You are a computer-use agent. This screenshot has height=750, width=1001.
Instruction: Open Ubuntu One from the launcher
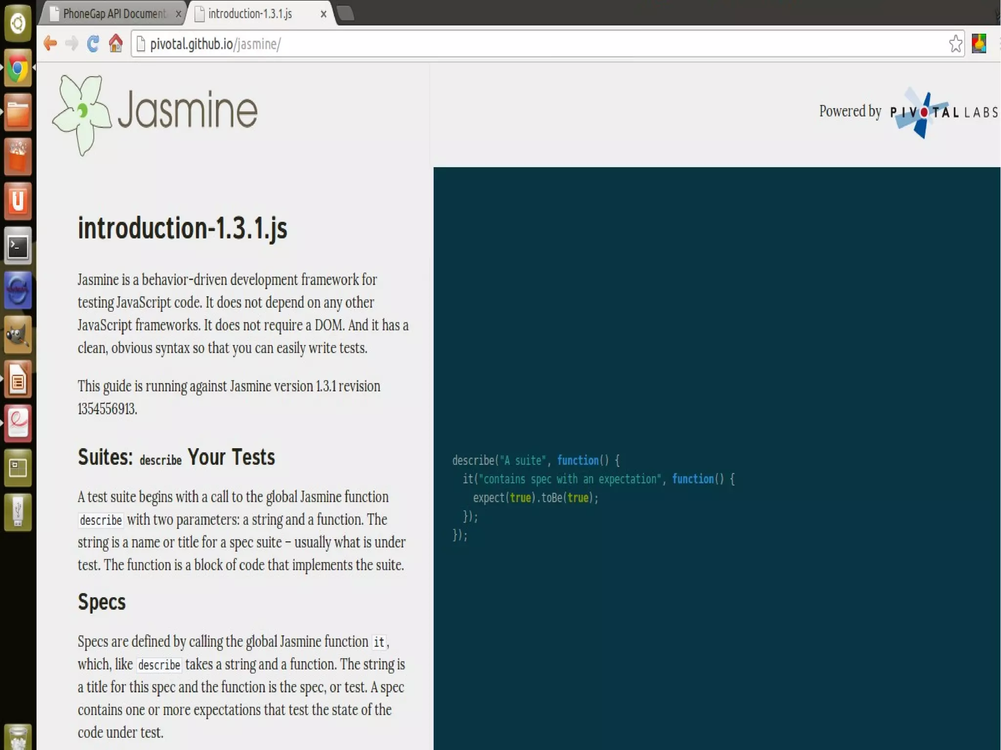(18, 201)
